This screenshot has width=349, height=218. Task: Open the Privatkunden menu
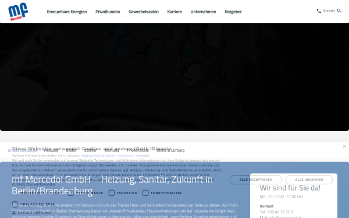[108, 12]
